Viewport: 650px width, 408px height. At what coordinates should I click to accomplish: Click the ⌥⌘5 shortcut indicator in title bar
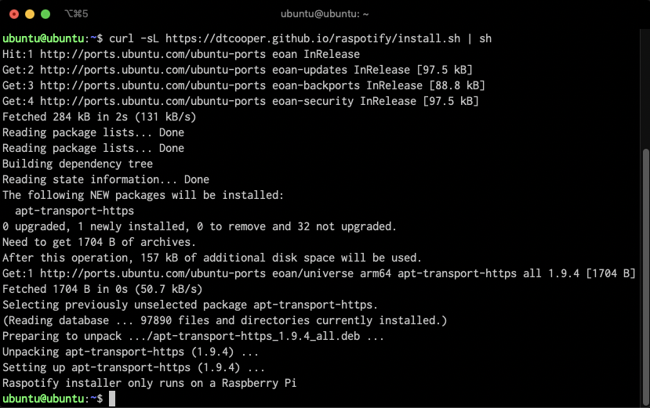coord(75,14)
